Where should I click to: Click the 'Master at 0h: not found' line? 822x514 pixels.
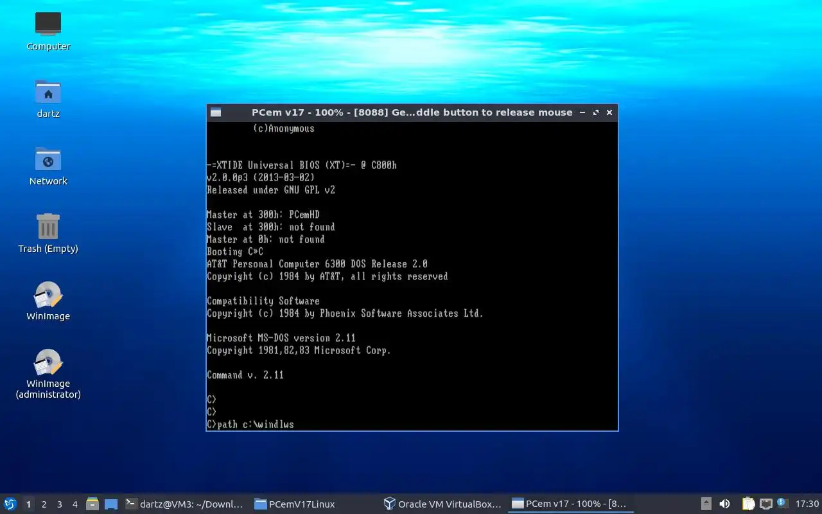[266, 239]
